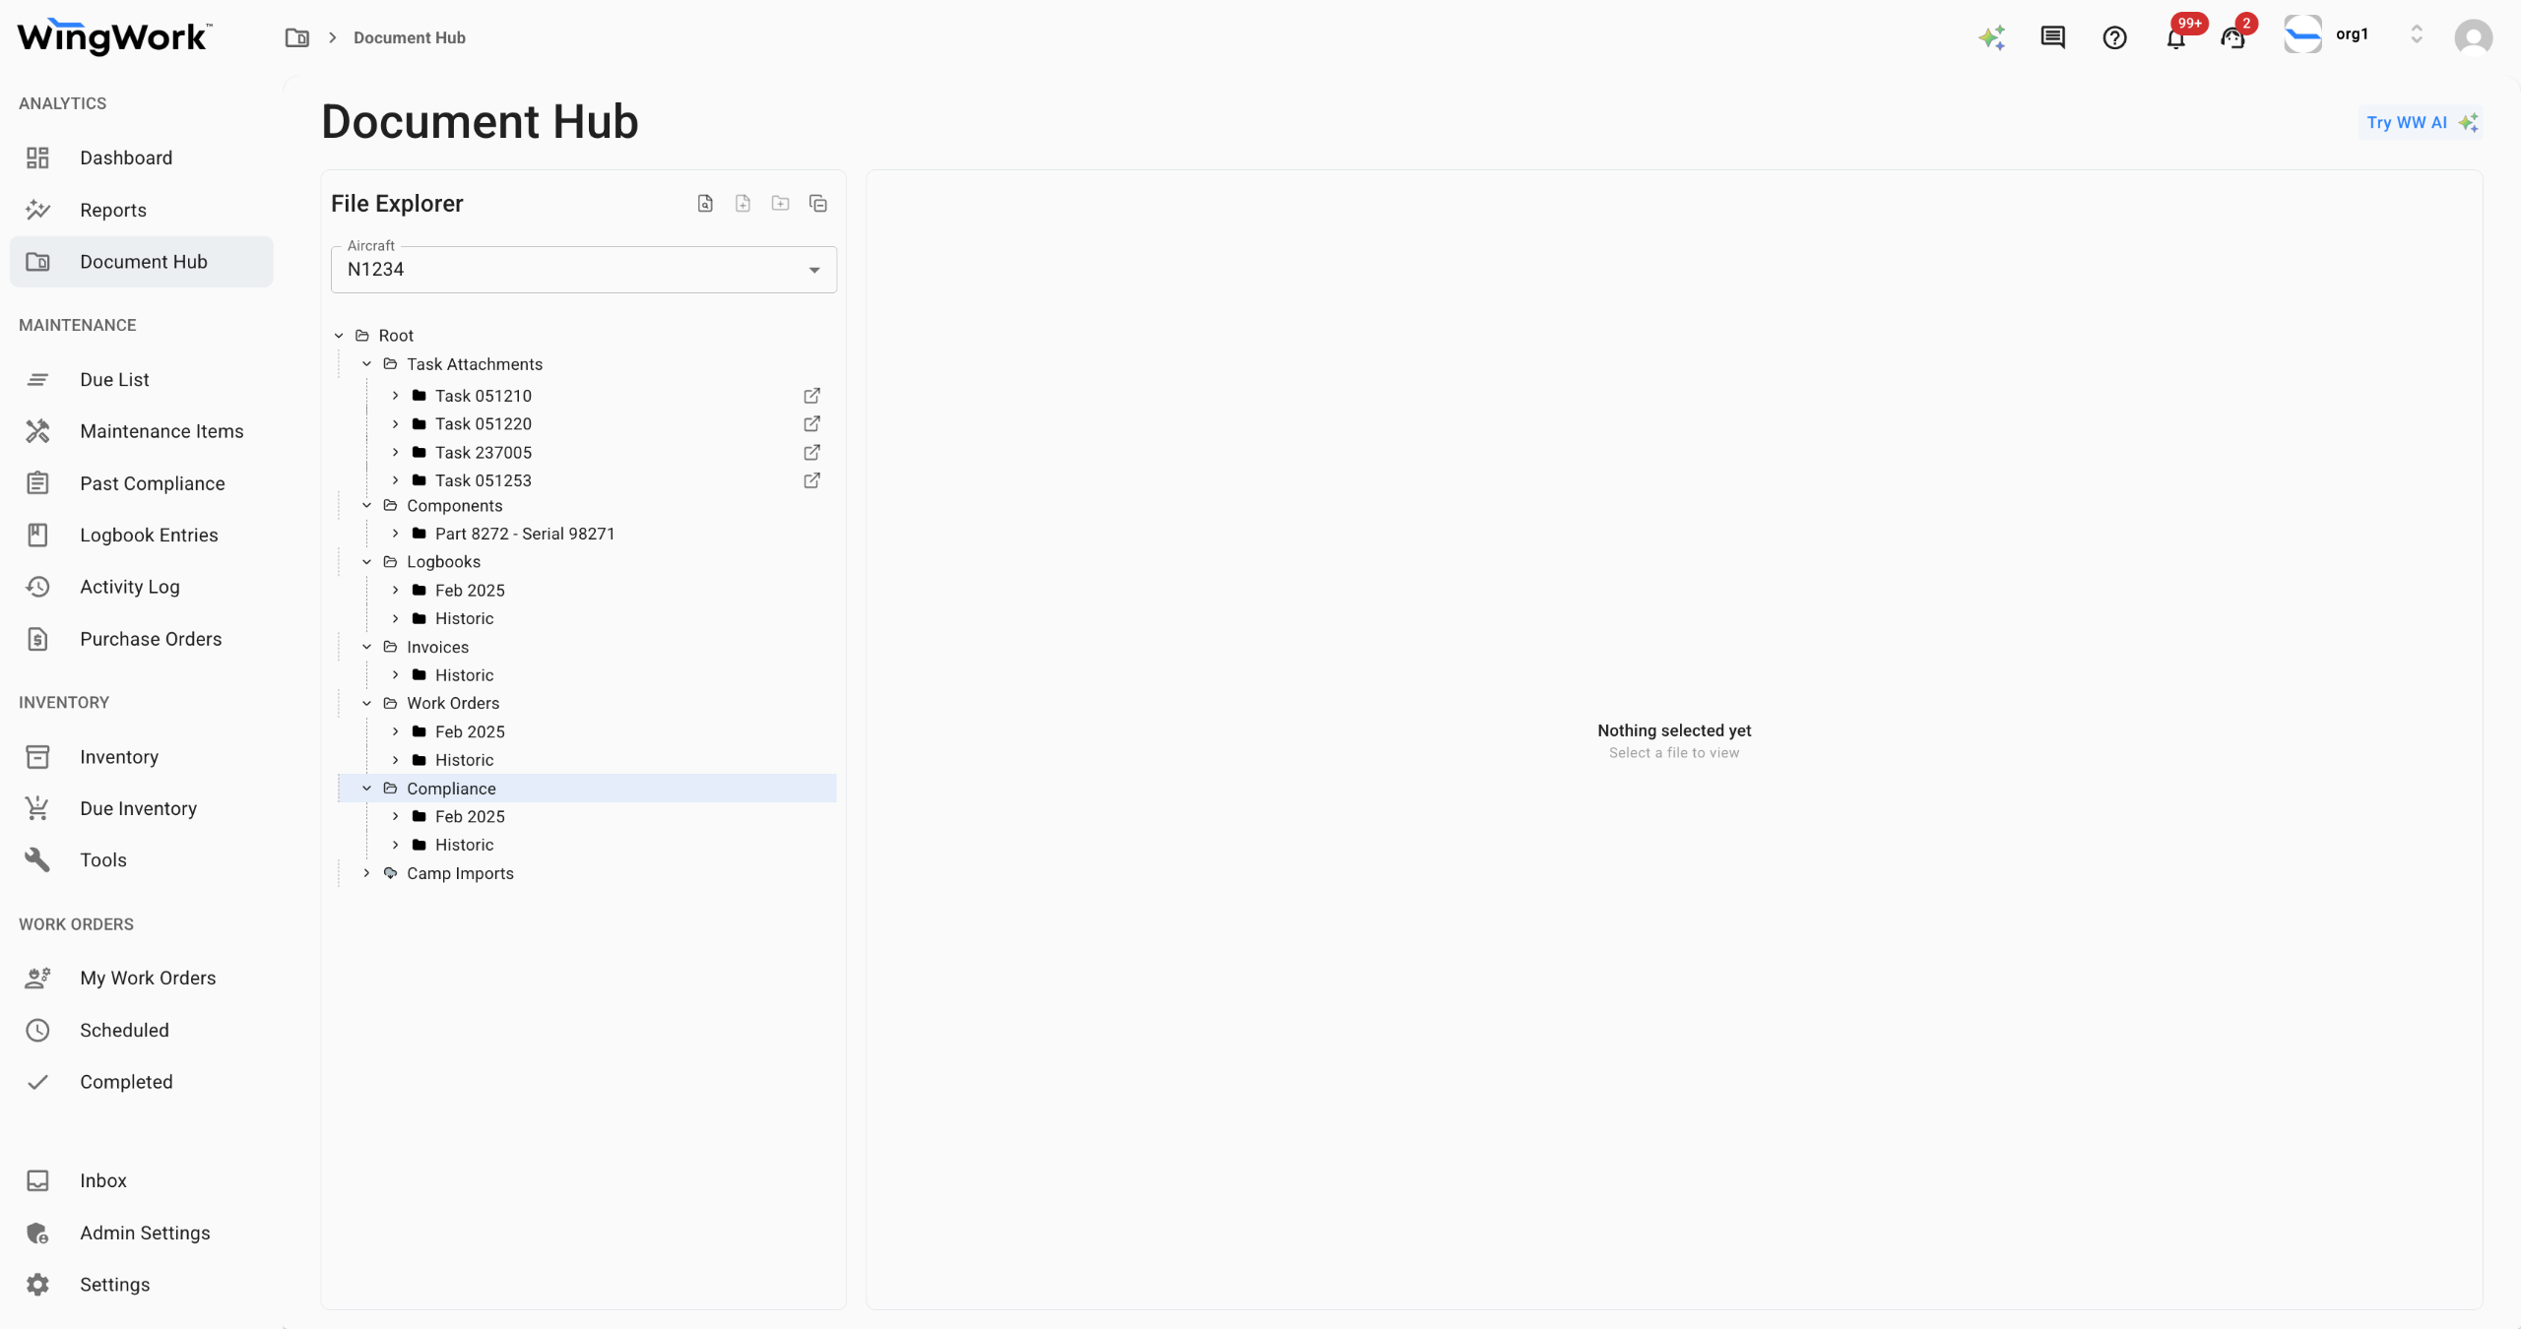The image size is (2521, 1329).
Task: Expand the Camp Imports folder
Action: pos(366,873)
